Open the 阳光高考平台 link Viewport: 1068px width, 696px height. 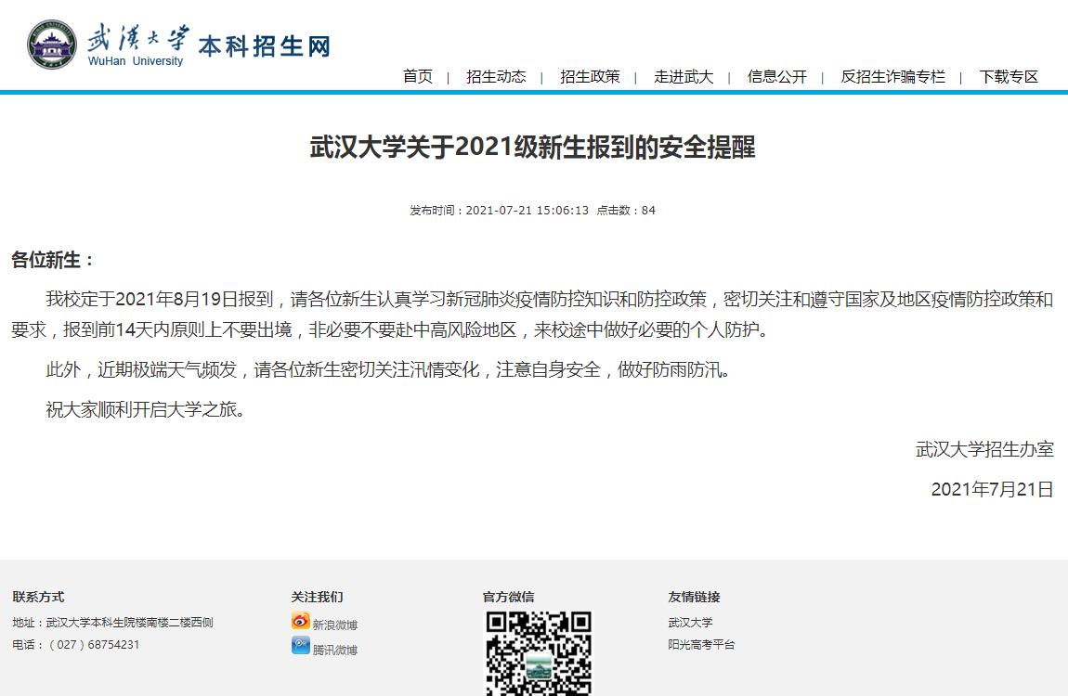coord(701,644)
